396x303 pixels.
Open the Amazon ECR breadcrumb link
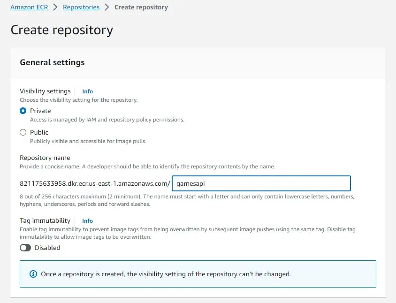[29, 7]
